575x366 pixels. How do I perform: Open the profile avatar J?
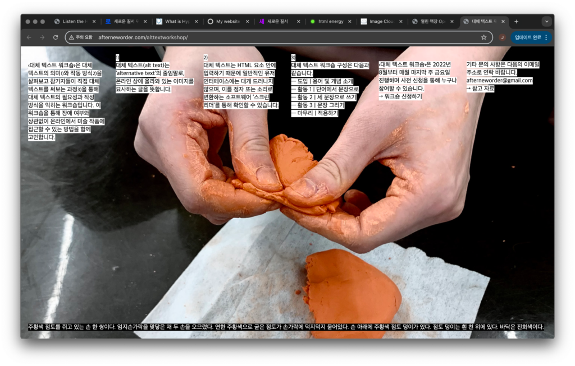502,38
